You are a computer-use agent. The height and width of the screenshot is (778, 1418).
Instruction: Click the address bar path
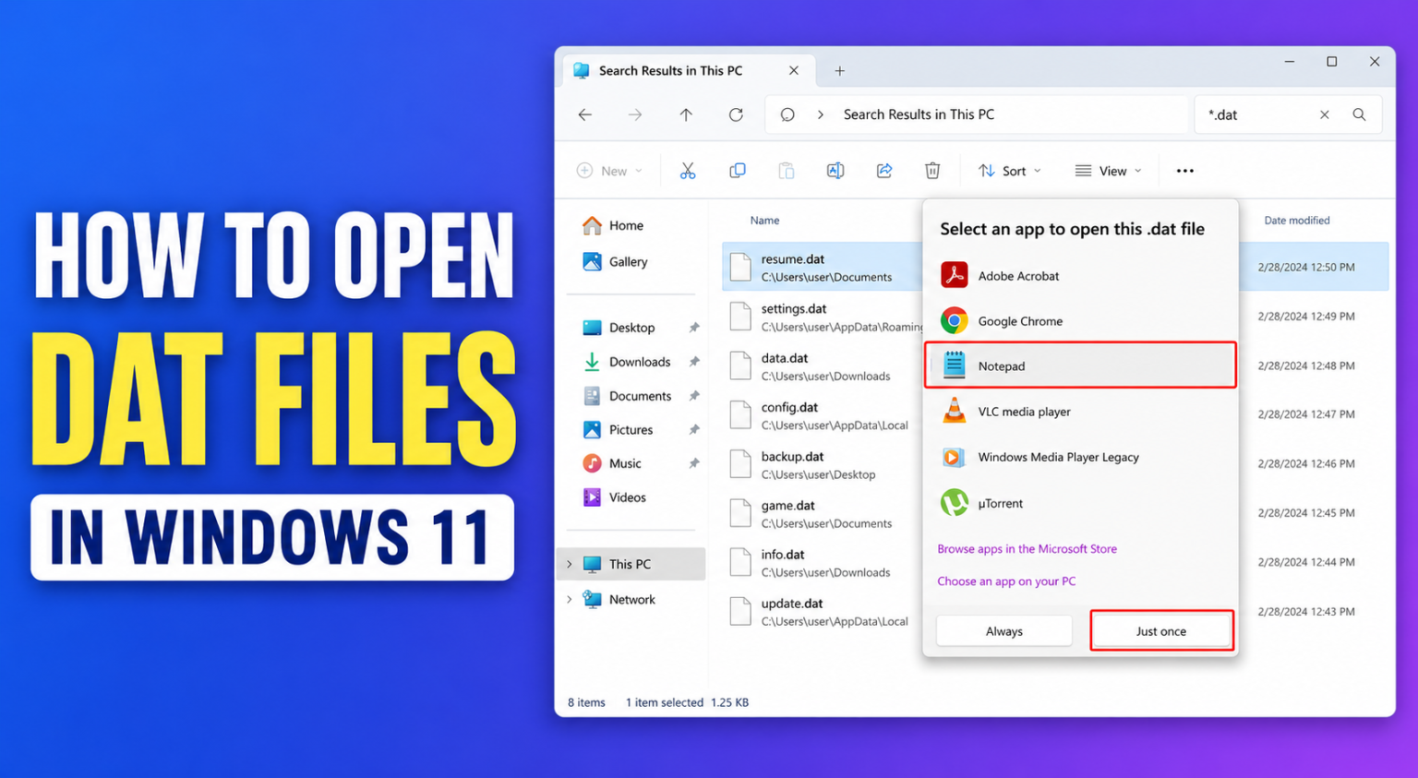pos(977,114)
